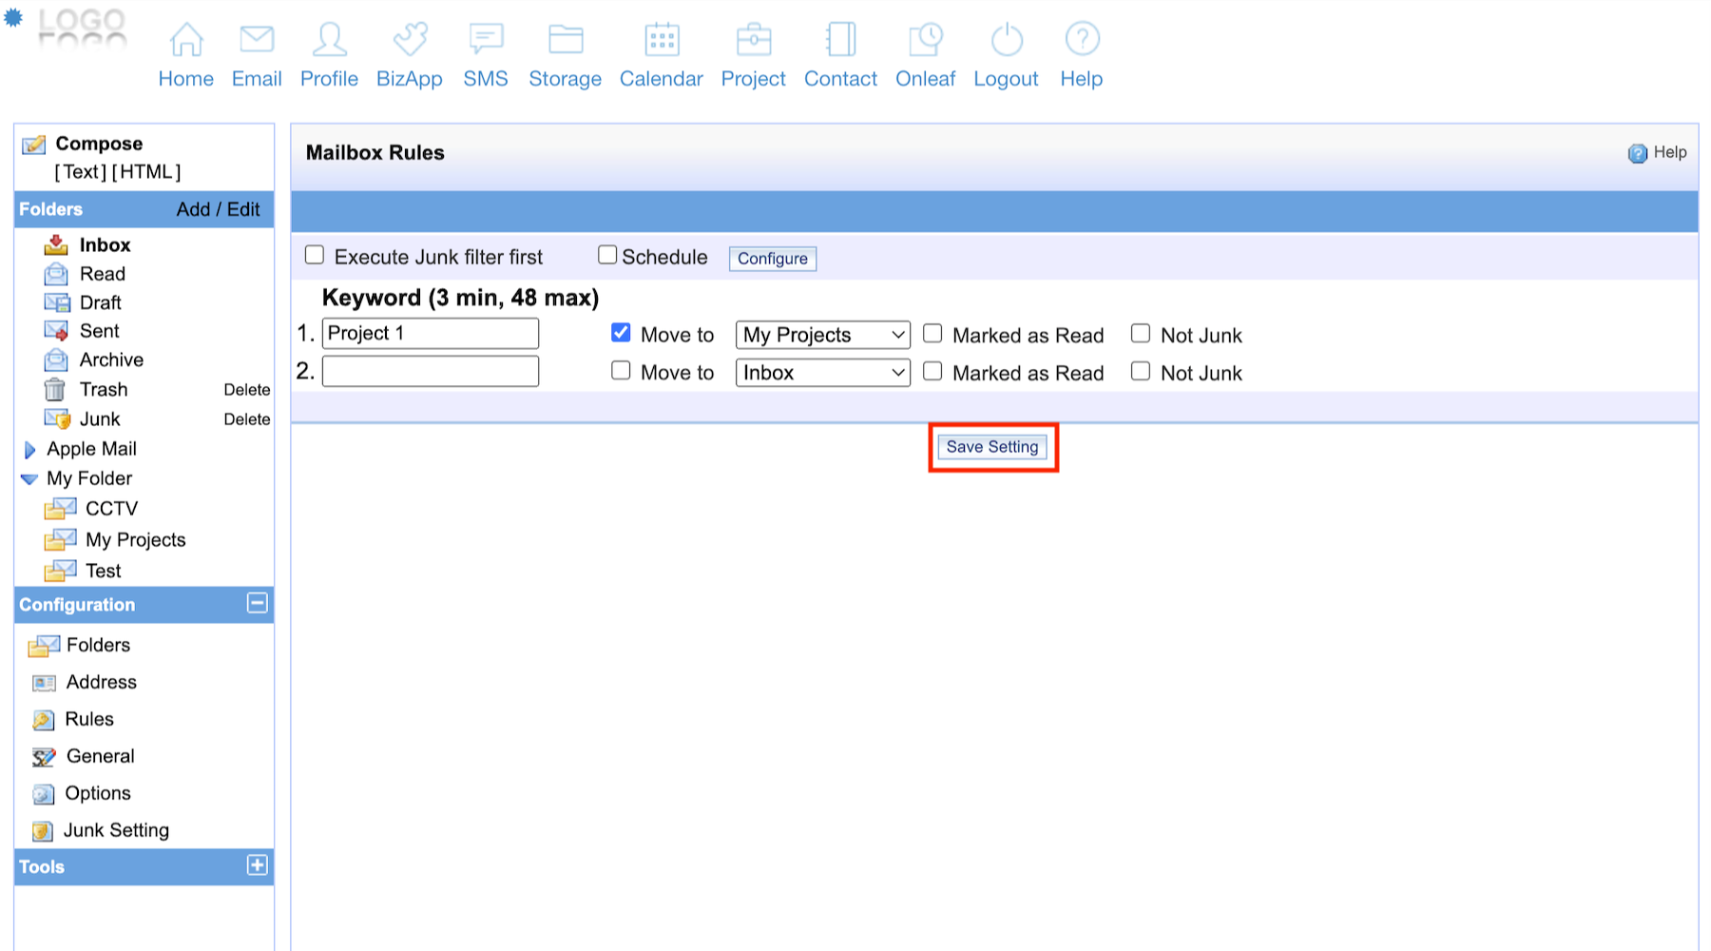The image size is (1711, 951).
Task: Open the Contact book icon
Action: click(840, 40)
